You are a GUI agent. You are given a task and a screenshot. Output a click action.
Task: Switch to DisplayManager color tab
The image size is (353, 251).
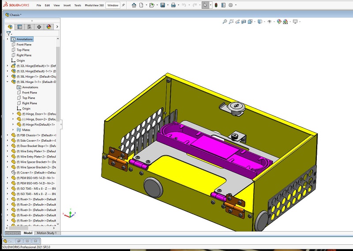(x=49, y=27)
